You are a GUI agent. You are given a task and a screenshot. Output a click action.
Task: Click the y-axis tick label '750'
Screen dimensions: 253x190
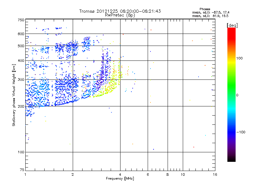(x=21, y=20)
